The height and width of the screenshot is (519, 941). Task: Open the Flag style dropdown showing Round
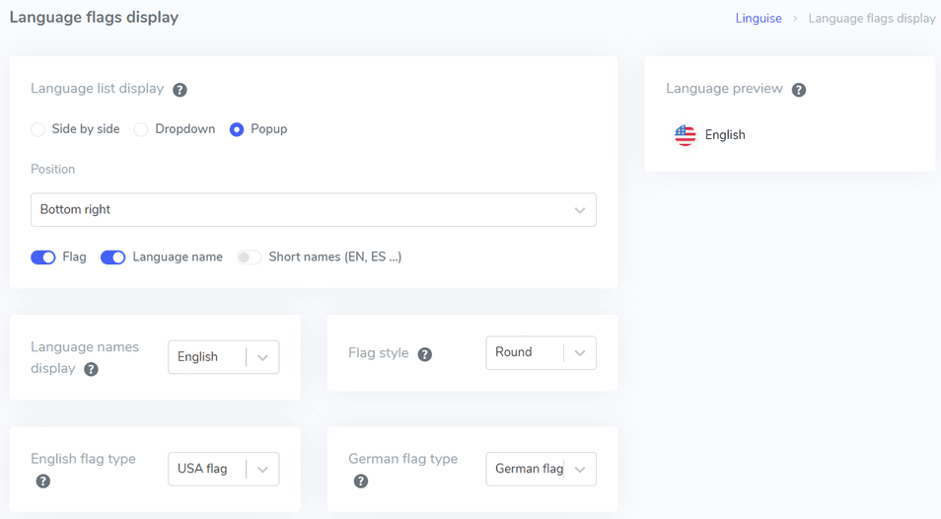(541, 353)
